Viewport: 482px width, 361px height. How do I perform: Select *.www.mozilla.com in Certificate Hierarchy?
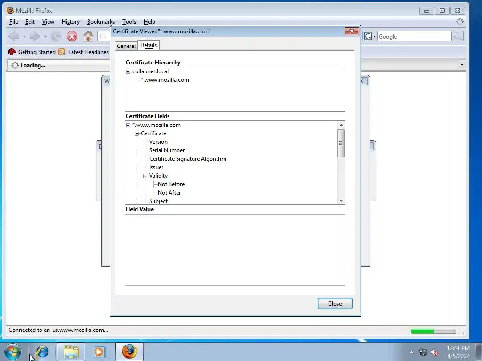[x=165, y=80]
